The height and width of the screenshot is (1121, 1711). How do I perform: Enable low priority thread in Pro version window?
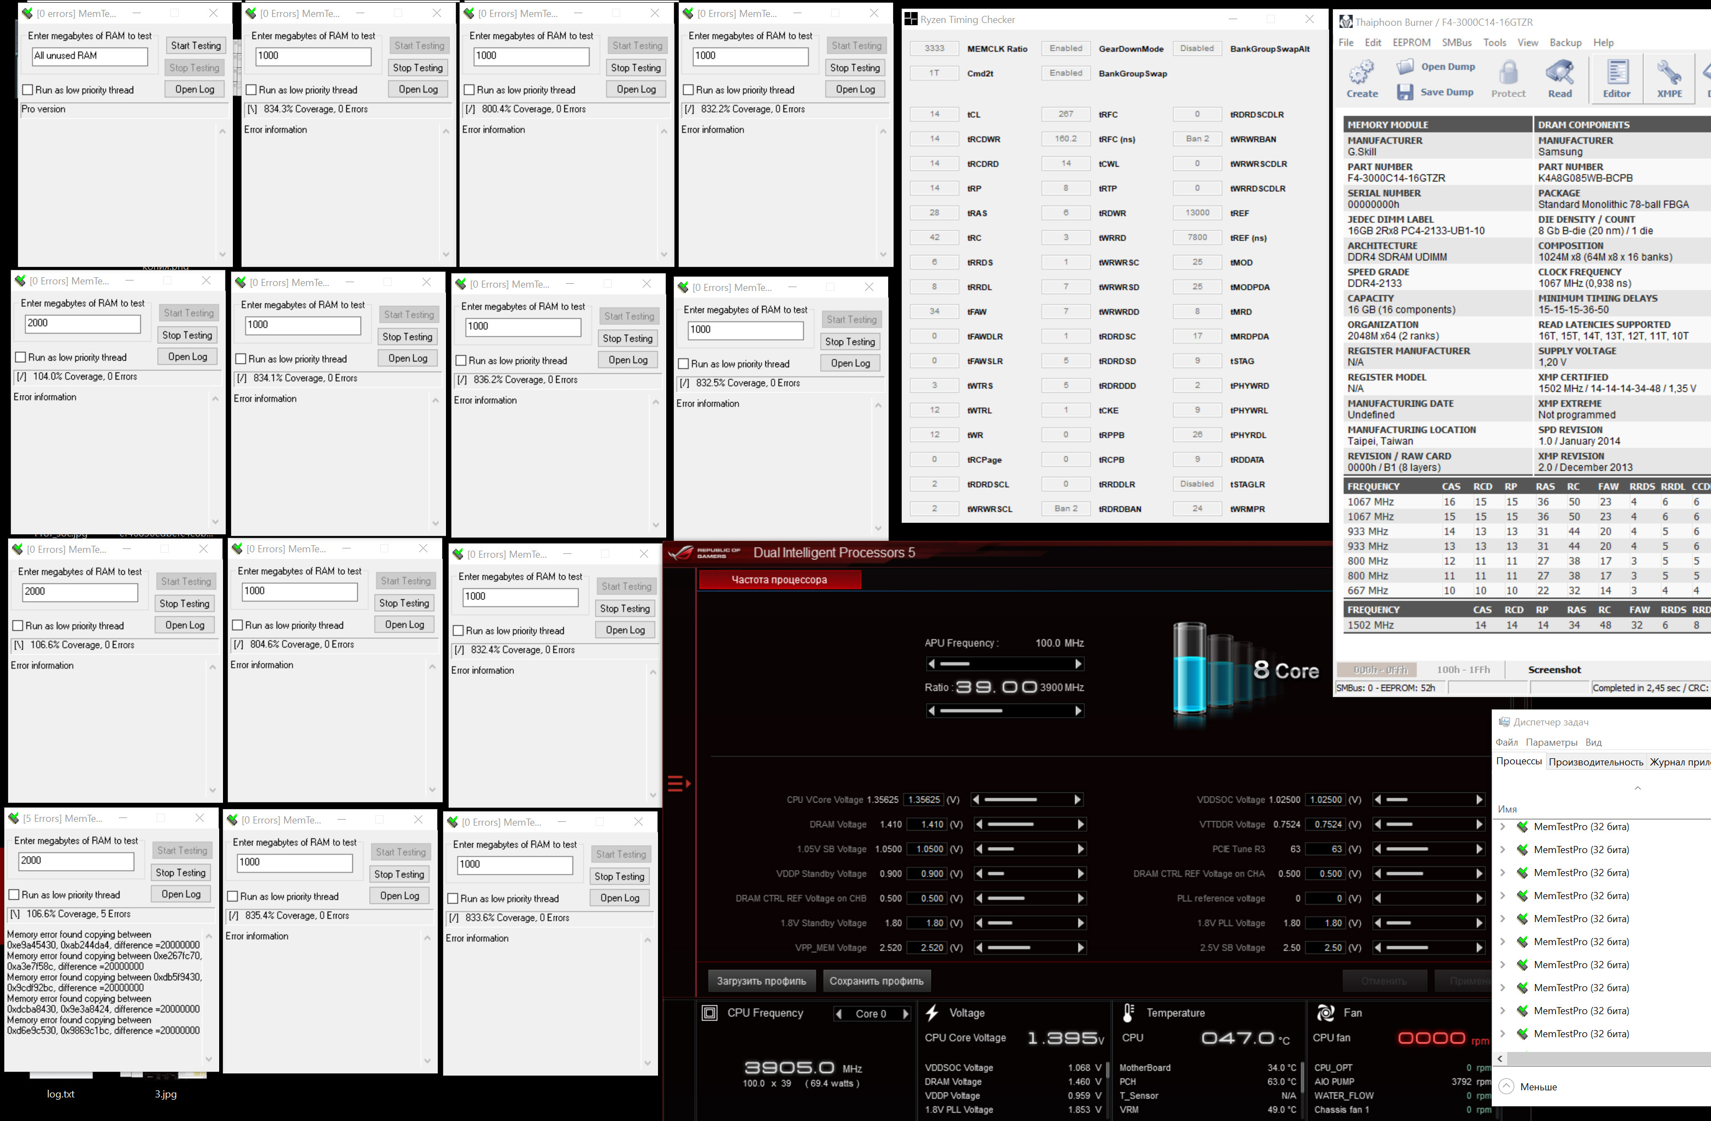(28, 90)
